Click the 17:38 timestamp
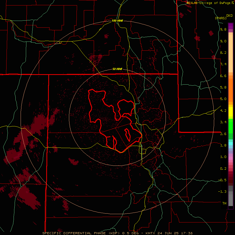The height and width of the screenshot is (235, 235). click(x=187, y=233)
